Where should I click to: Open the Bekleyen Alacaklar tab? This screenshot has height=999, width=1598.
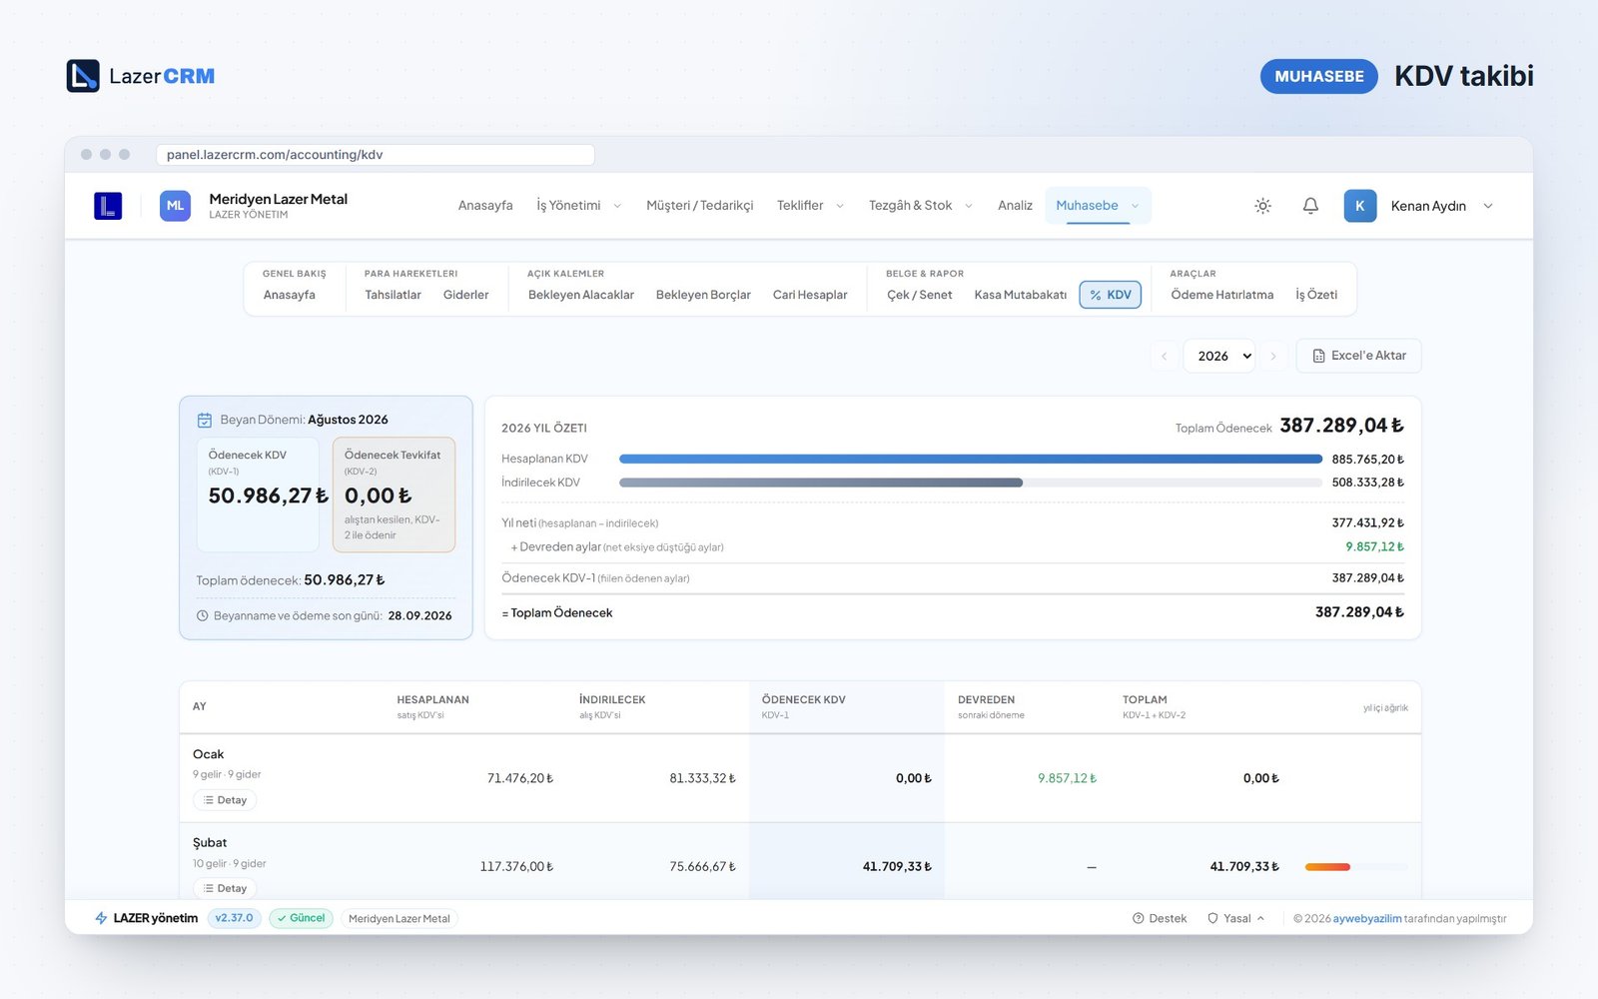point(581,295)
